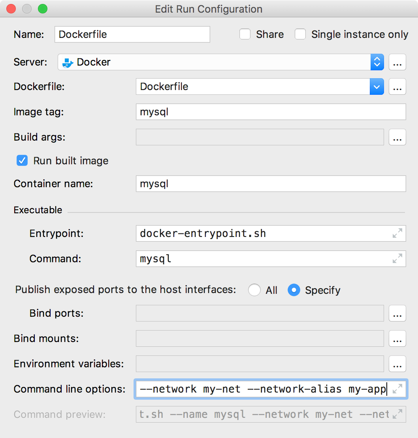Click the Environment variables field
Viewport: 418px width, 438px height.
(260, 364)
